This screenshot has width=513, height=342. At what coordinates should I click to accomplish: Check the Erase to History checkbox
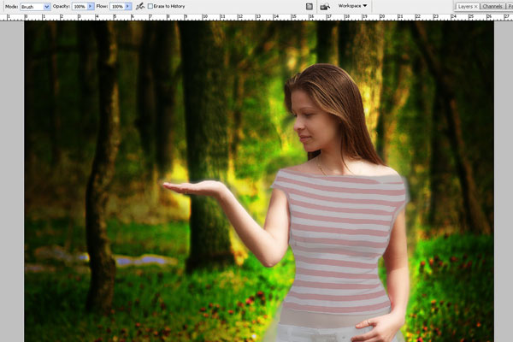(x=150, y=6)
